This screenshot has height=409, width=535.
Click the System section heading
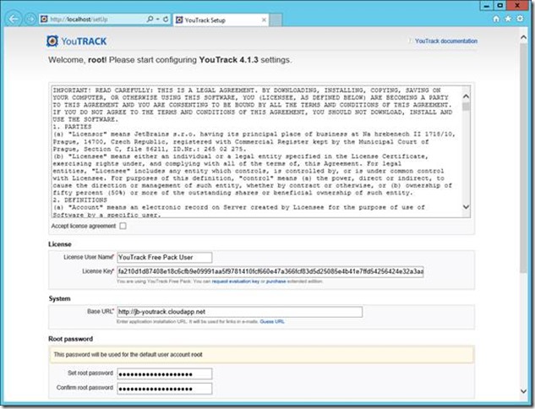pos(59,298)
